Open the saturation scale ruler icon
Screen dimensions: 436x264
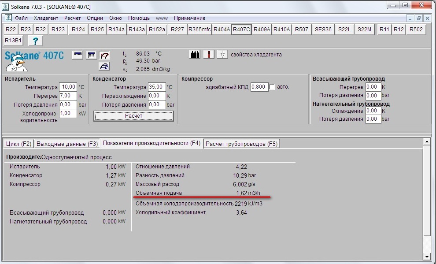pos(78,55)
